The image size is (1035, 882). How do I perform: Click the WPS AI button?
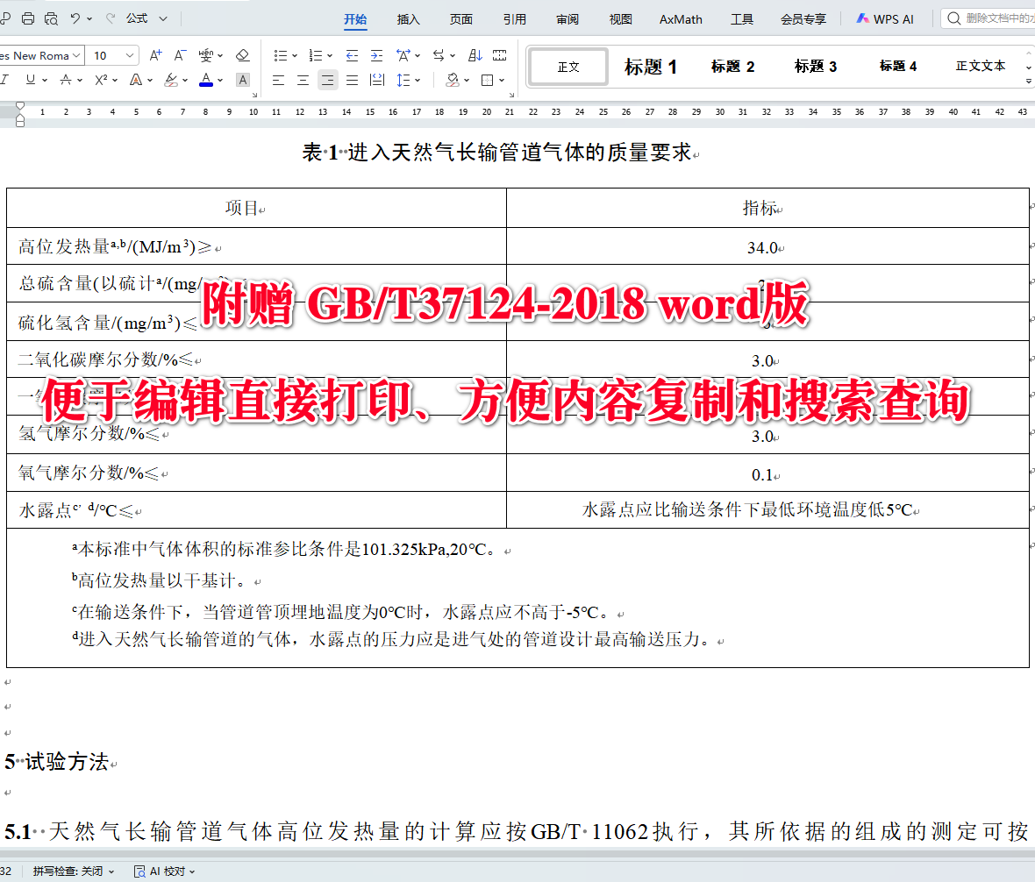[885, 18]
